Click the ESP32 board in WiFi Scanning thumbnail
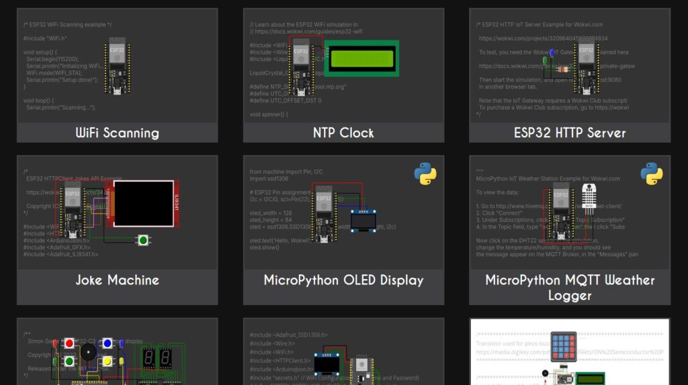Viewport: 688px width, 385px height. [x=117, y=66]
